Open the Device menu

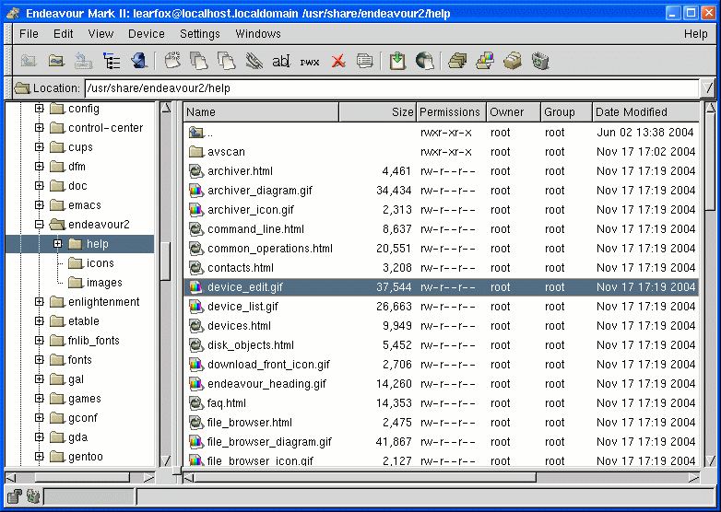[147, 34]
